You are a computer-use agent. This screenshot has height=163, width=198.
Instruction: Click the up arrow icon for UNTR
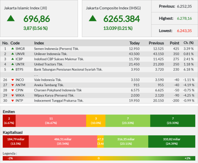tap(13, 64)
